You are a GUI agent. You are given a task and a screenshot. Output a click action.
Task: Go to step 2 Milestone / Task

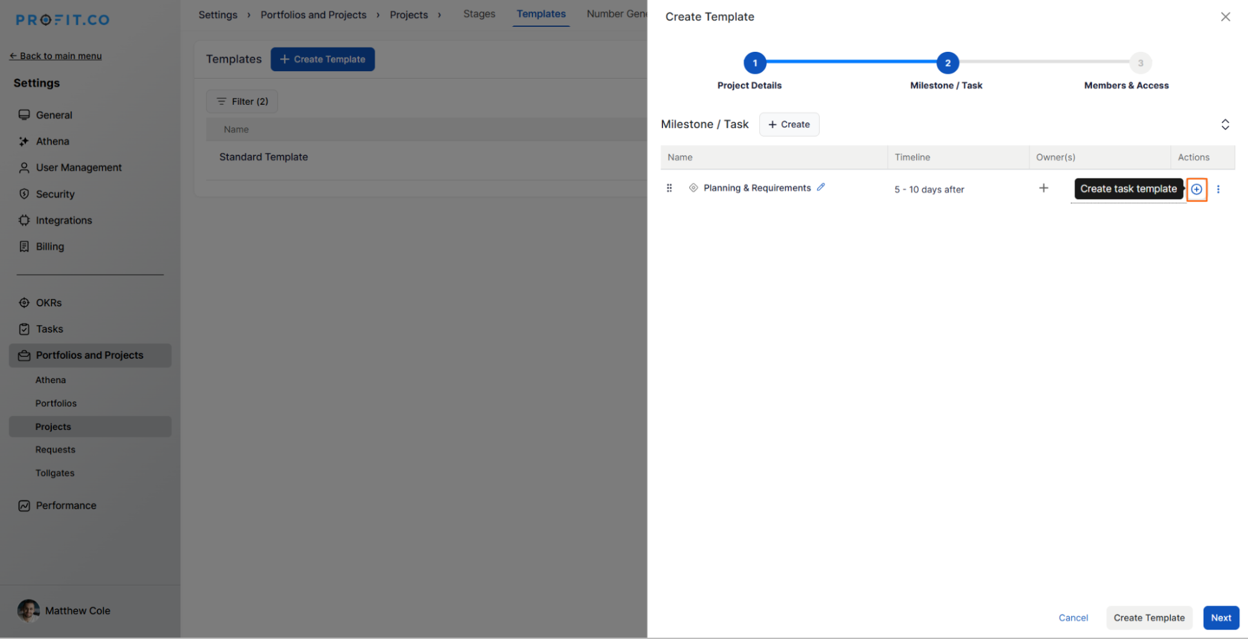(947, 62)
